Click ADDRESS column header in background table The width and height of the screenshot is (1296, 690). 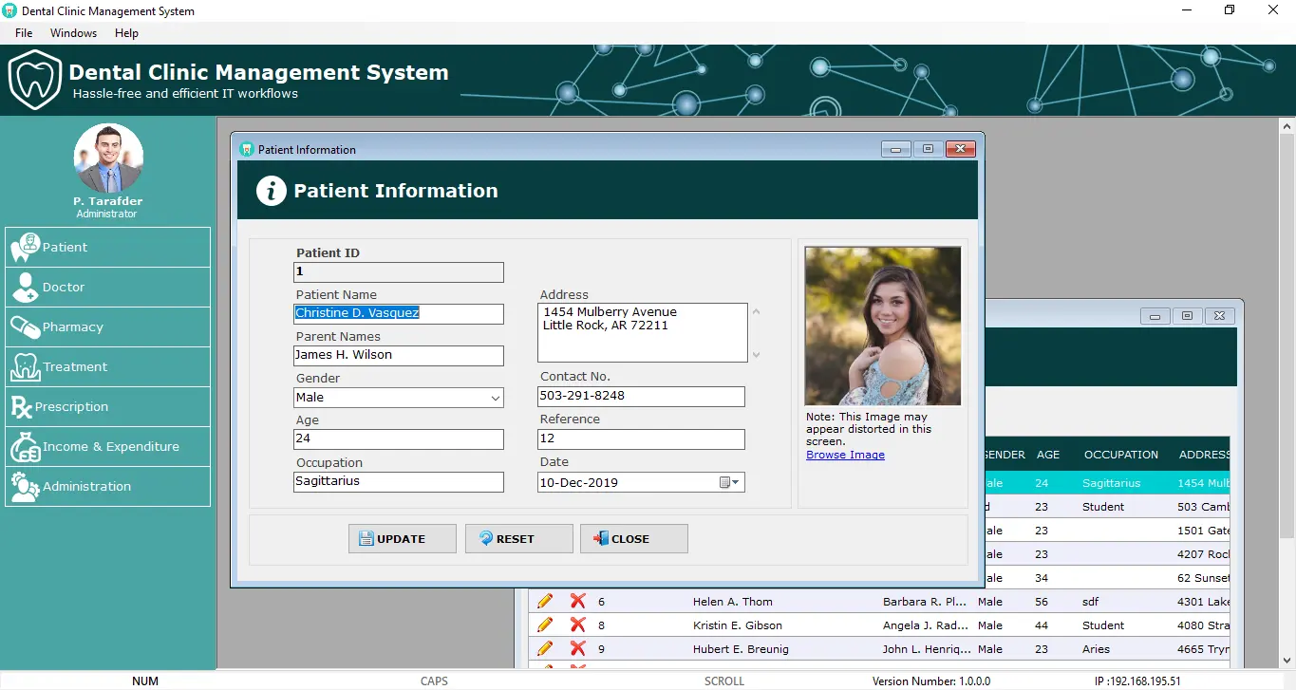click(x=1204, y=455)
